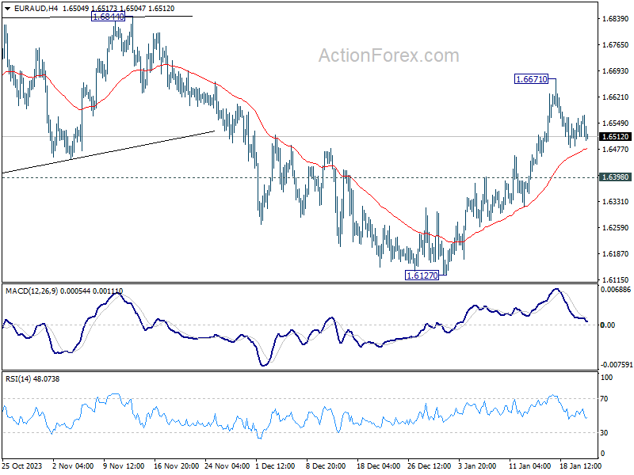
Task: Select the 24 Nov 04:00 time label
Action: point(227,465)
